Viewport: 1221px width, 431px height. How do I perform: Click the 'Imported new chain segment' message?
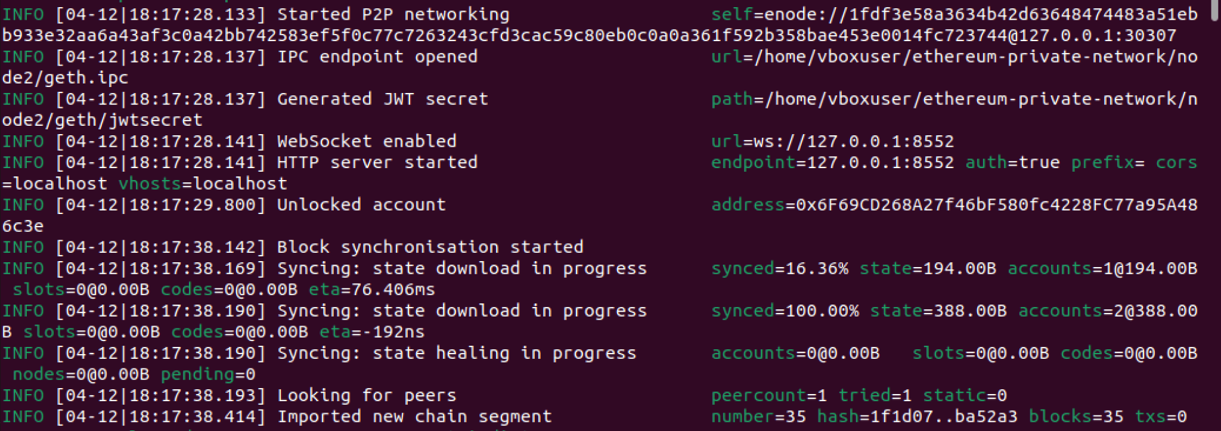point(414,417)
